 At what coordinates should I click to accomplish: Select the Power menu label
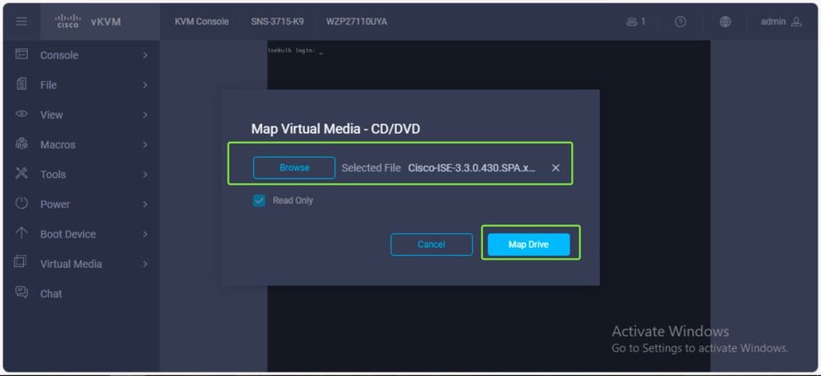tap(55, 204)
